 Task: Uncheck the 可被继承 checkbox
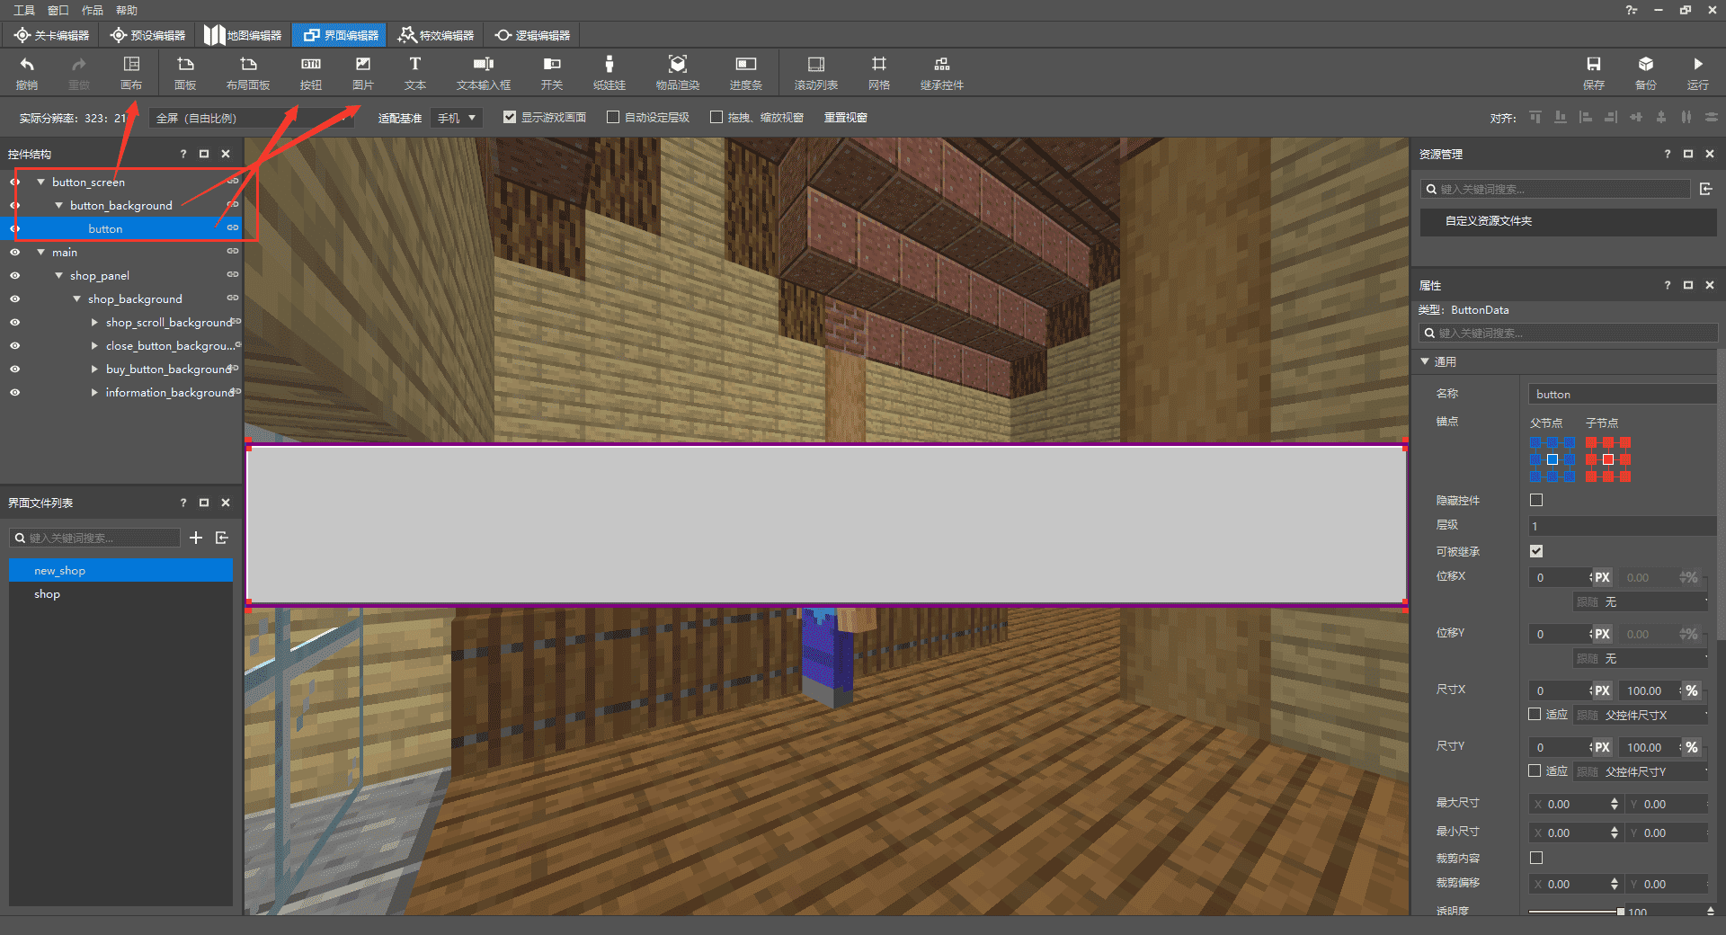point(1536,551)
